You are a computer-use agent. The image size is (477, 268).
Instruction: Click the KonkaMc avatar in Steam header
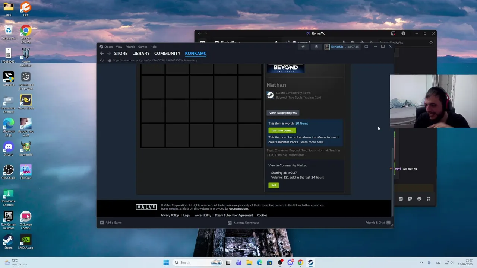327,47
